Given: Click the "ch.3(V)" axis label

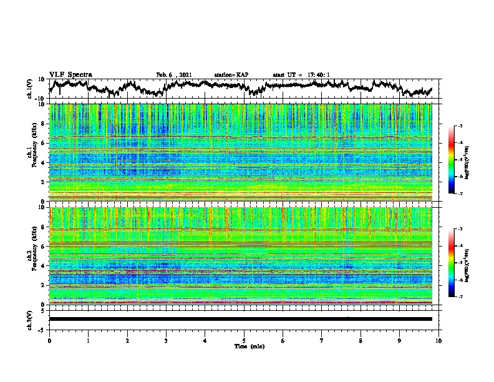Looking at the screenshot, I should (x=30, y=321).
